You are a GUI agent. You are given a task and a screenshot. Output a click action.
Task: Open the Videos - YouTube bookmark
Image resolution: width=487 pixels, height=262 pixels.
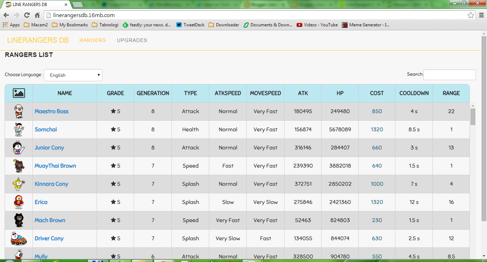coord(317,25)
